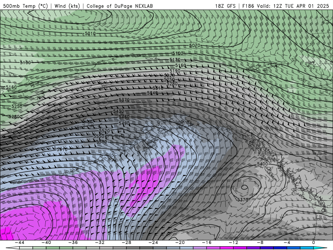Select the 5580 contour label

point(102,142)
